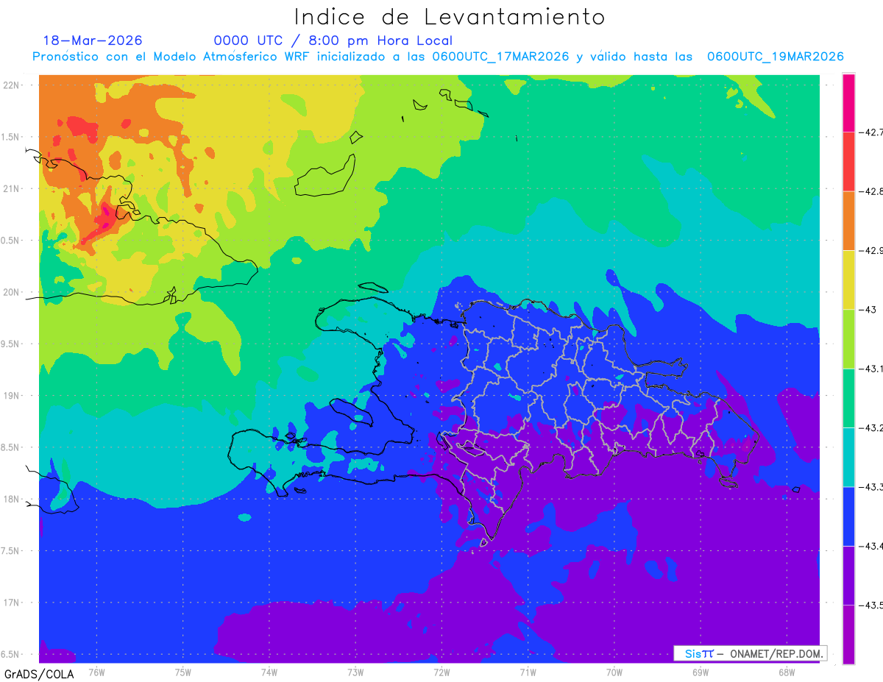The height and width of the screenshot is (682, 883).
Task: Click the 'ONAMET/REP.DOM.' attribution box
Action: [750, 653]
